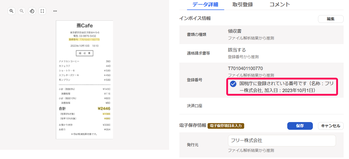Open the more options ellipsis menu
The width and height of the screenshot is (349, 159).
(x=55, y=11)
